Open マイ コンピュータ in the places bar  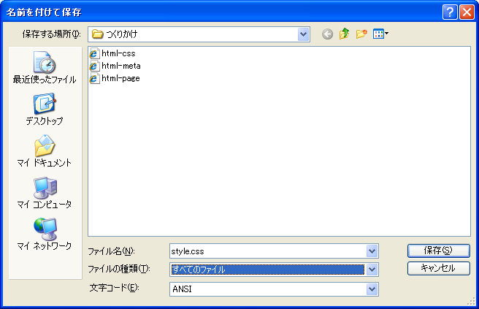coord(45,193)
